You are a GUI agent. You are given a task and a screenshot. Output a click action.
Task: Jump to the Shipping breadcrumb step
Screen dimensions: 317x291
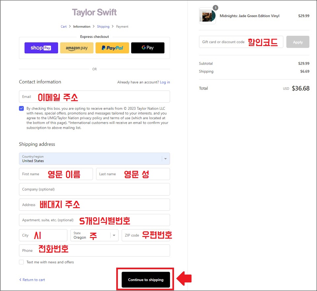(103, 27)
